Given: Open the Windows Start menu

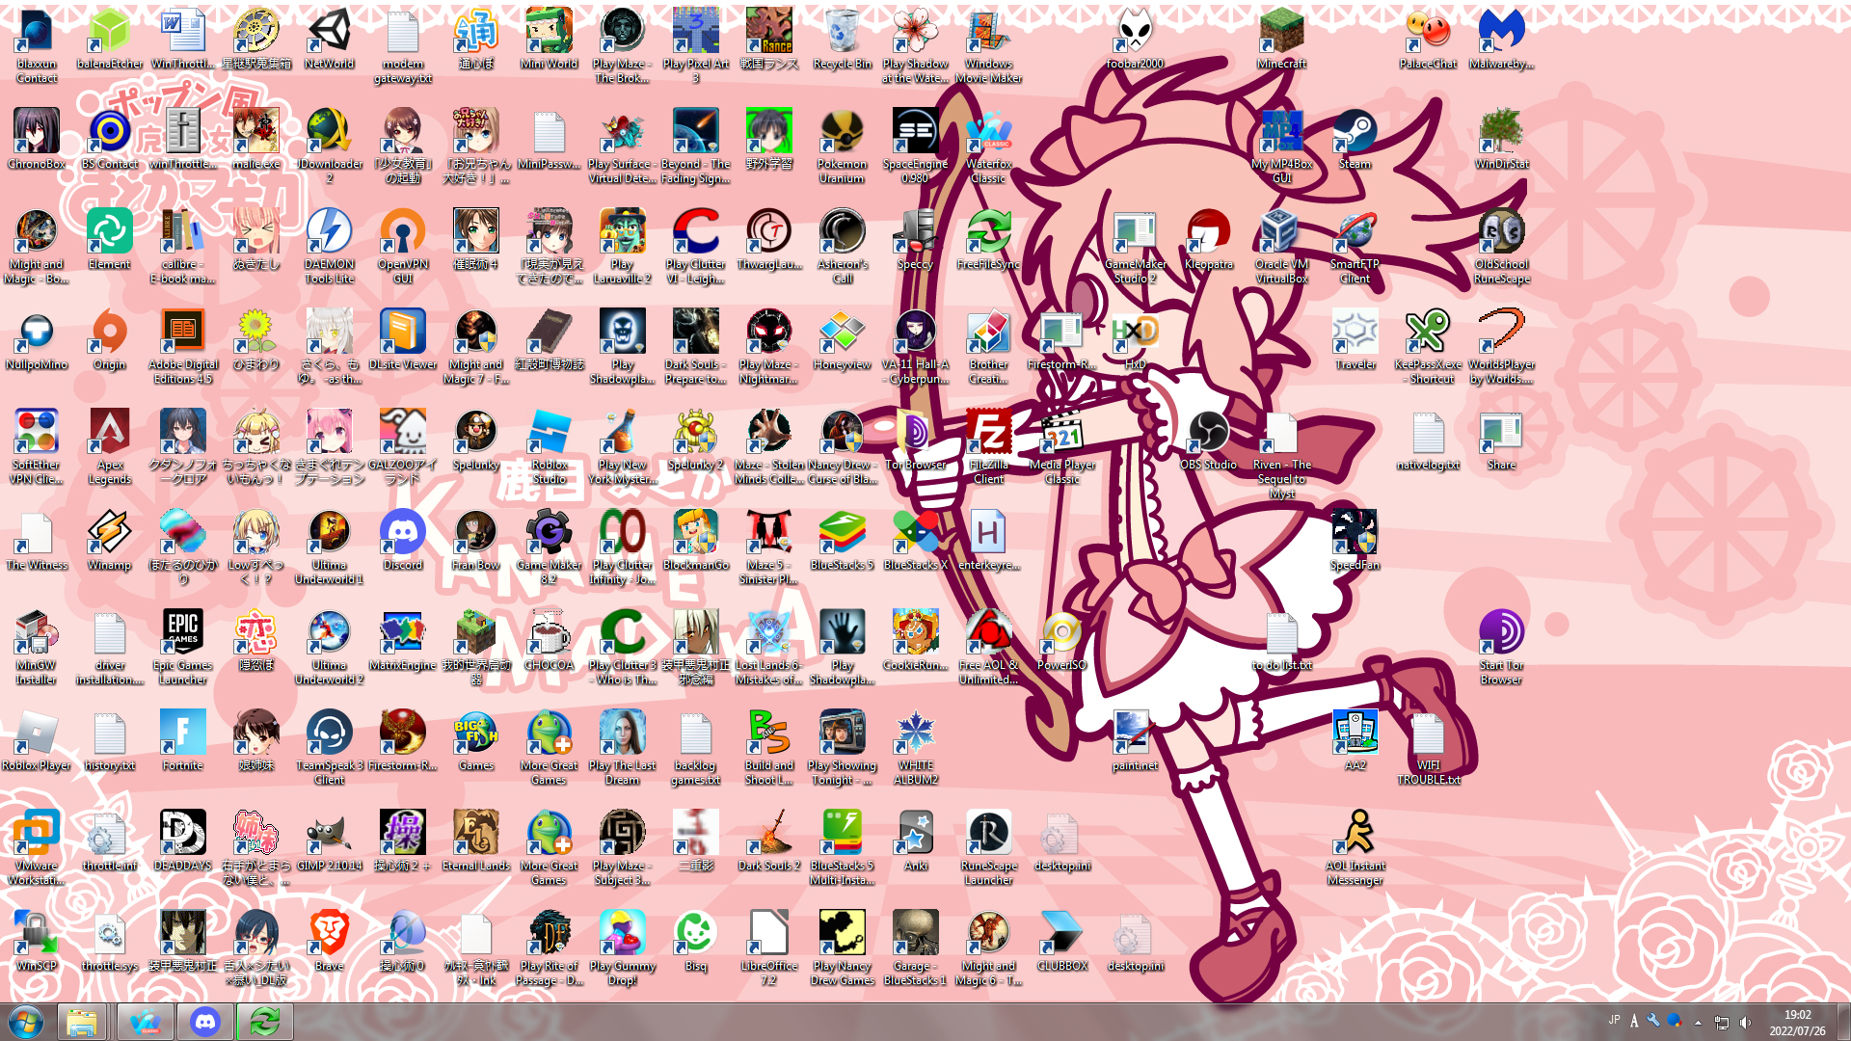Looking at the screenshot, I should (x=26, y=1022).
